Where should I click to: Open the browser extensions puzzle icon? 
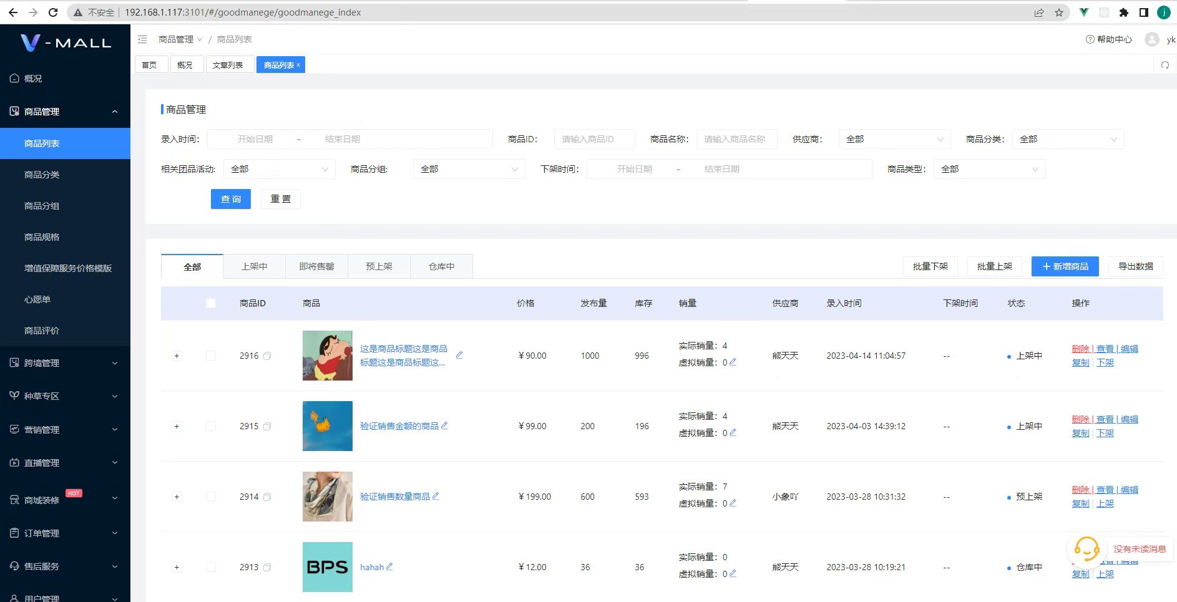[1124, 12]
